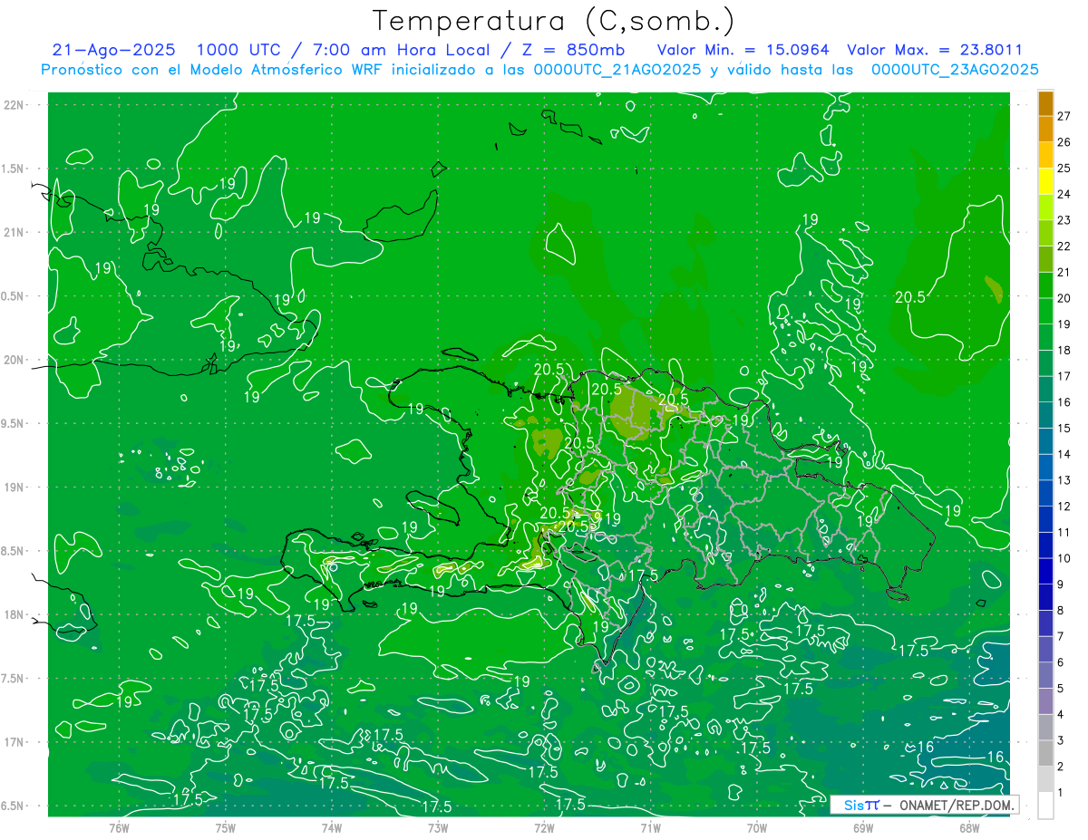The image size is (1088, 840).
Task: Click the 74W longitude label
Action: pyautogui.click(x=332, y=827)
